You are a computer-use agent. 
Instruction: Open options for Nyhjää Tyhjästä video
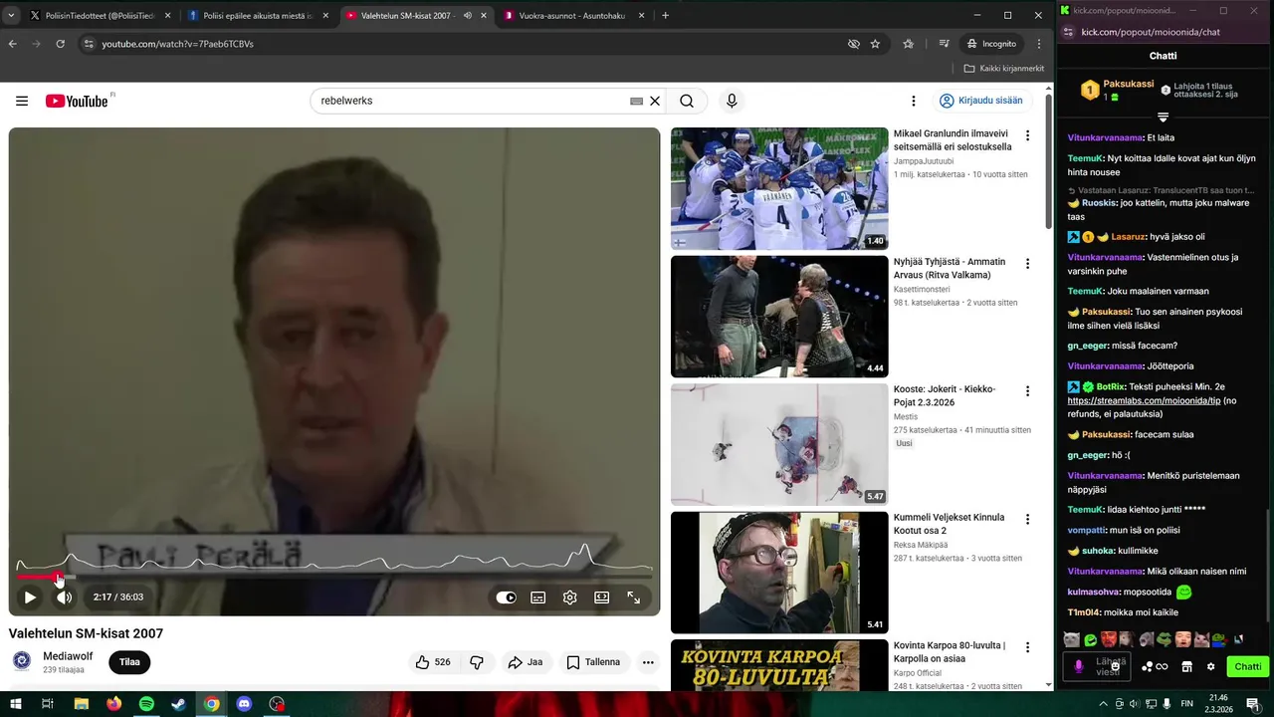(1028, 264)
